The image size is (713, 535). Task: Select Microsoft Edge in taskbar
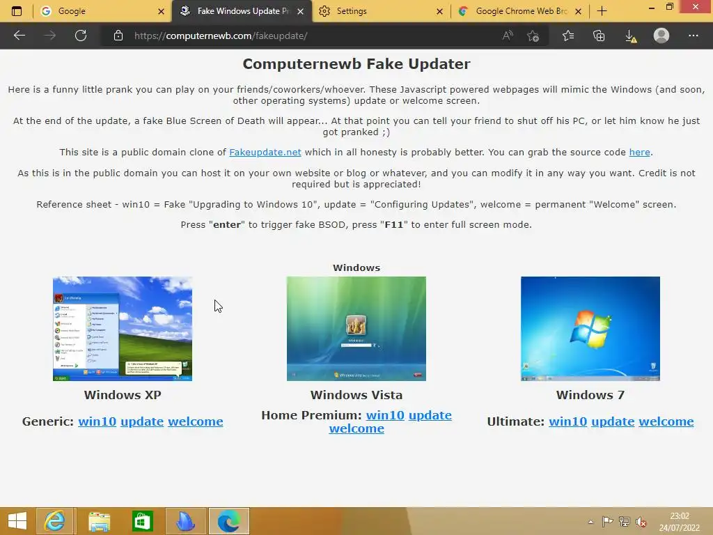[228, 521]
